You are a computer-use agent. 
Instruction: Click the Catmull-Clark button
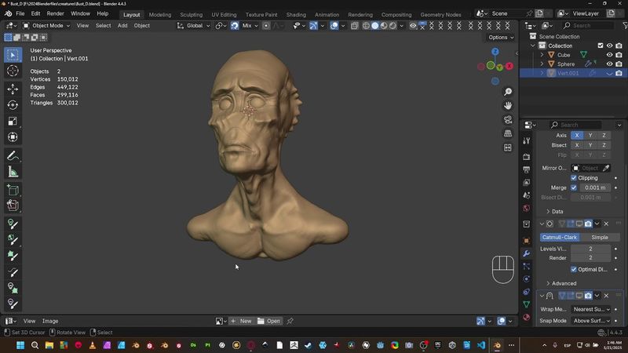(560, 238)
